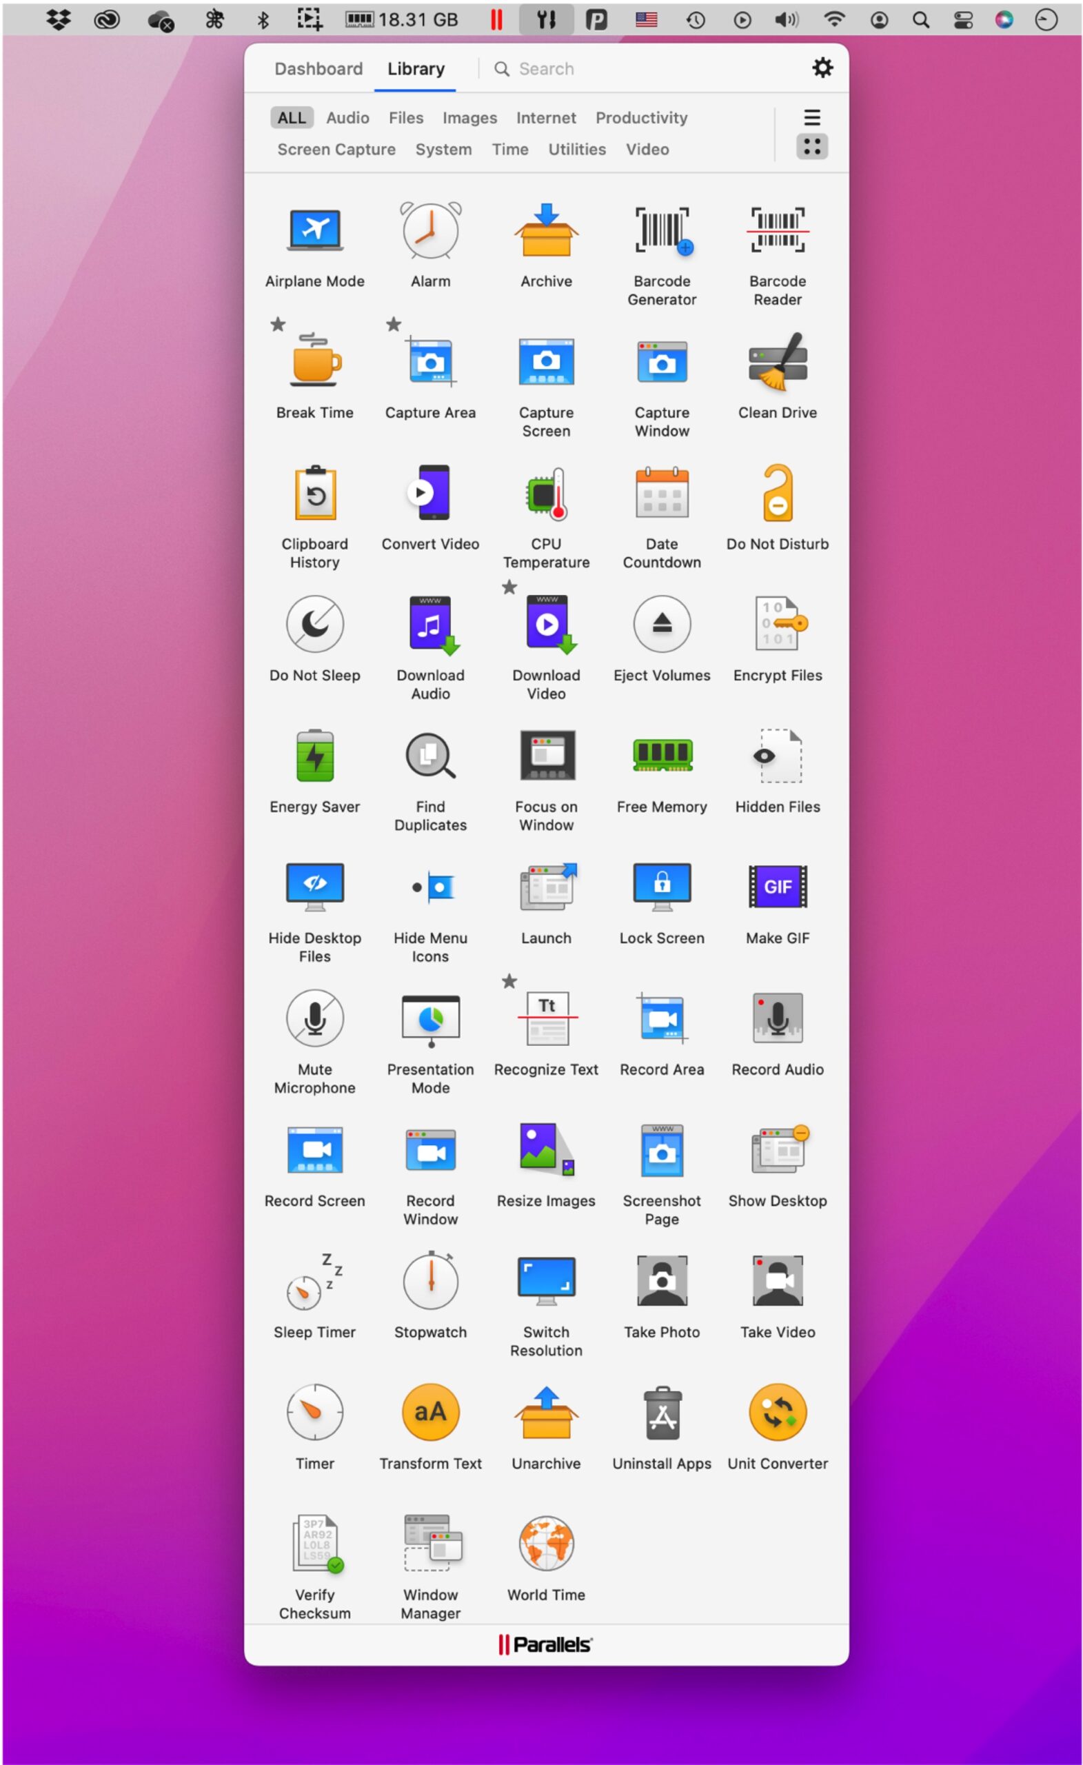Filter tools by Audio category

coord(348,117)
